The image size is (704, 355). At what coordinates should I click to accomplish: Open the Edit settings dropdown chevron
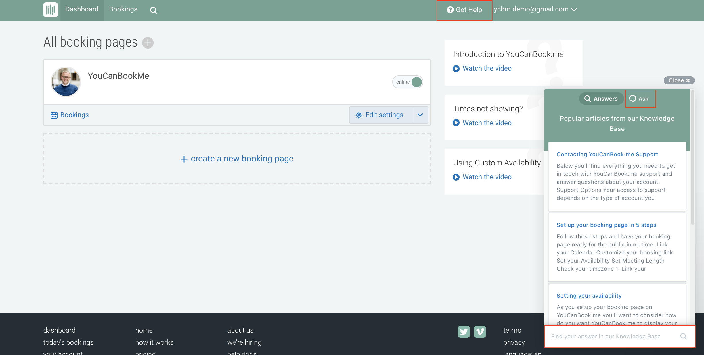click(x=420, y=115)
